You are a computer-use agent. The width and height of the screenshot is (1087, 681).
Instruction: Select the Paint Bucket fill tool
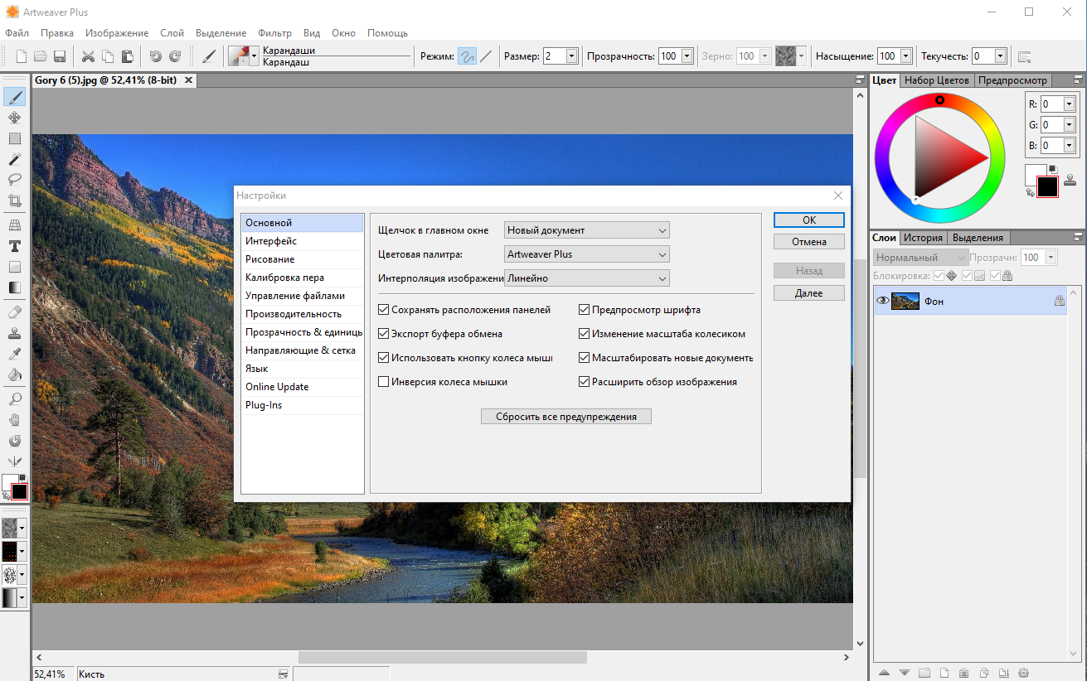point(14,375)
